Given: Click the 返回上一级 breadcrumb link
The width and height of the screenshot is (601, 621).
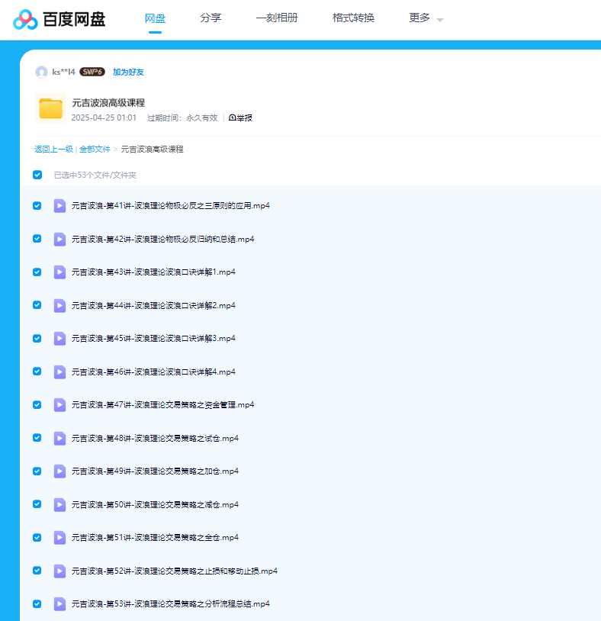Looking at the screenshot, I should pyautogui.click(x=53, y=150).
